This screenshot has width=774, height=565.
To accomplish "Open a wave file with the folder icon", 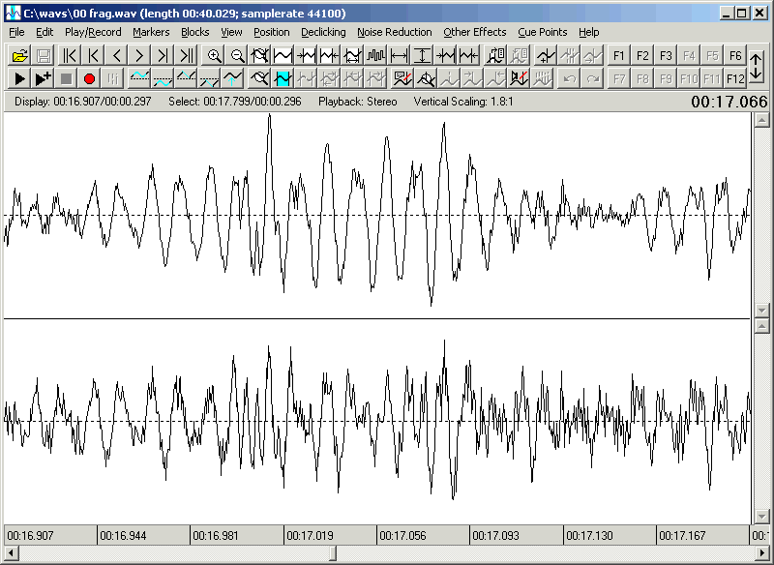I will click(x=21, y=56).
